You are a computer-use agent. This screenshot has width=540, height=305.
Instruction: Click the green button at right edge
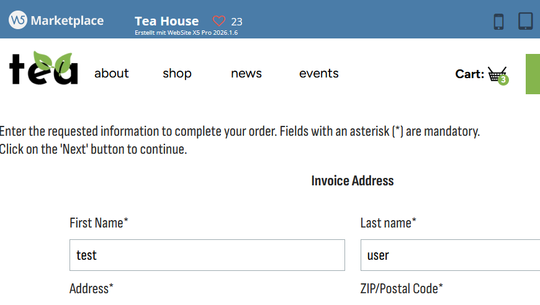(533, 74)
